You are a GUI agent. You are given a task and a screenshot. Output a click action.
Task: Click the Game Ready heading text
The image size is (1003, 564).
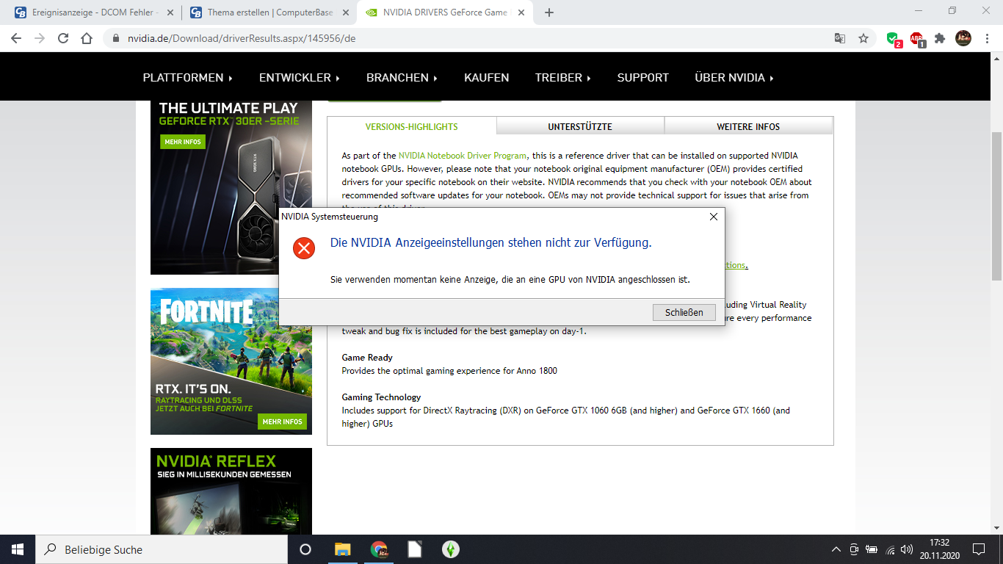coord(367,358)
